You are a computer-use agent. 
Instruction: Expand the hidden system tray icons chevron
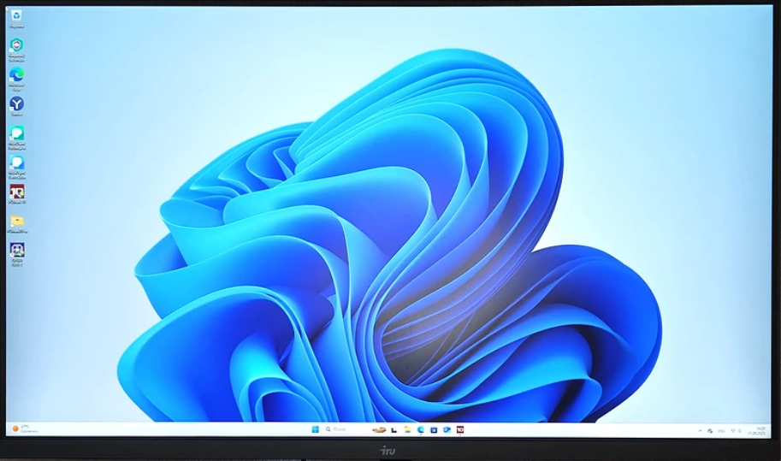coord(700,430)
